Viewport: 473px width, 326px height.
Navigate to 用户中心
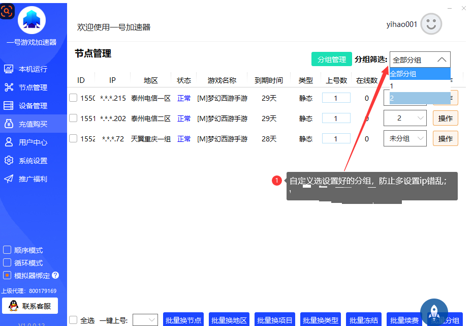point(34,142)
